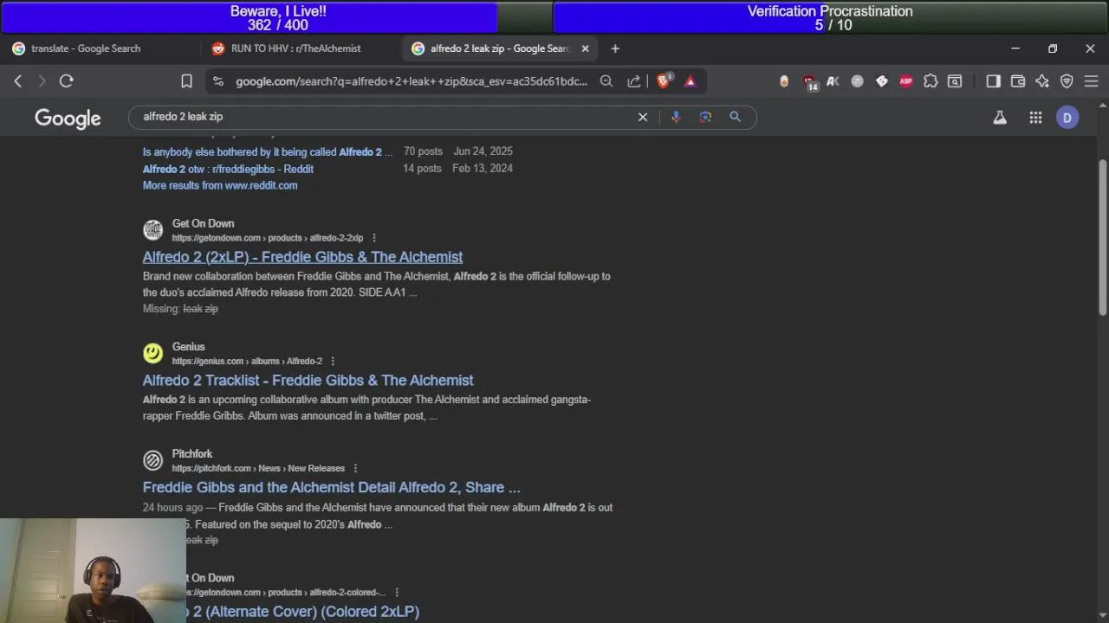Screen dimensions: 1109x623
Task: Open the tab search window icon in toolbar
Action: pos(955,81)
